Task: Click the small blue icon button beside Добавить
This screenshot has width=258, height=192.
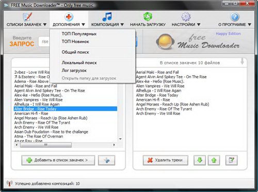Action: [x=107, y=160]
